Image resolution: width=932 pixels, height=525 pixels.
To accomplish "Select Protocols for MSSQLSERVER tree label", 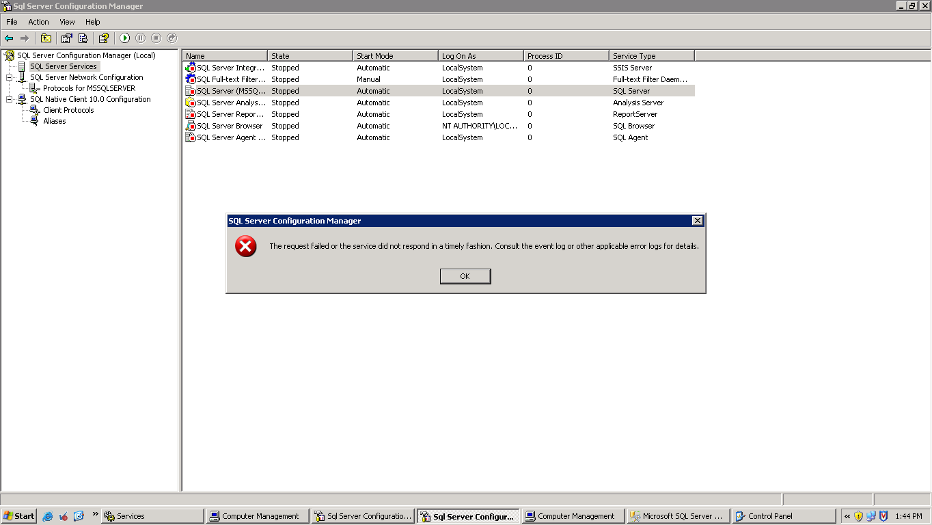I will (90, 88).
